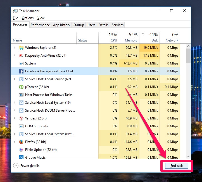202x182 pixels.
Task: Switch to the Performance tab
Action: 40,25
